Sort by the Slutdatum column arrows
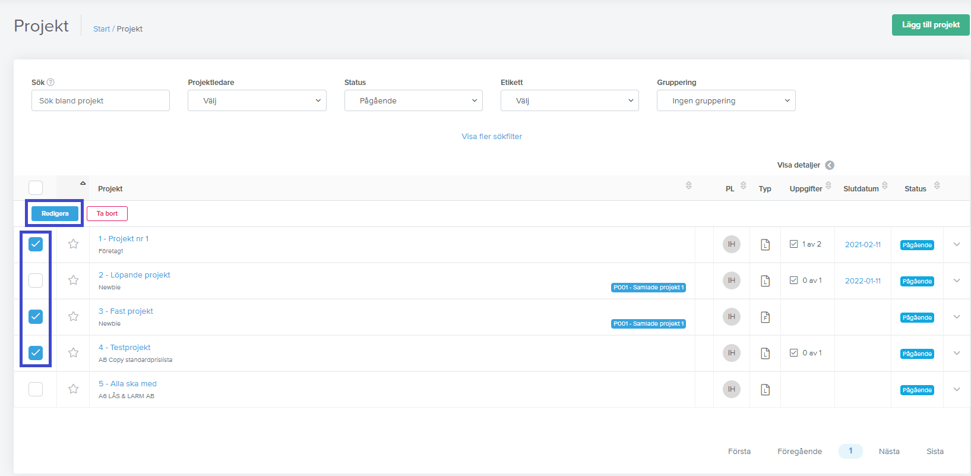Image resolution: width=971 pixels, height=476 pixels. coord(884,186)
